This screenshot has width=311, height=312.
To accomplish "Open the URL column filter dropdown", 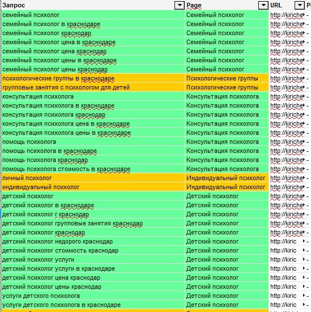I will (299, 5).
